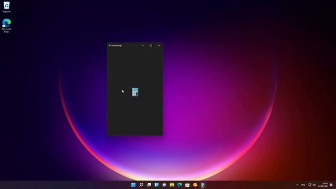Expand hidden system tray icons chevron

[x=297, y=185]
